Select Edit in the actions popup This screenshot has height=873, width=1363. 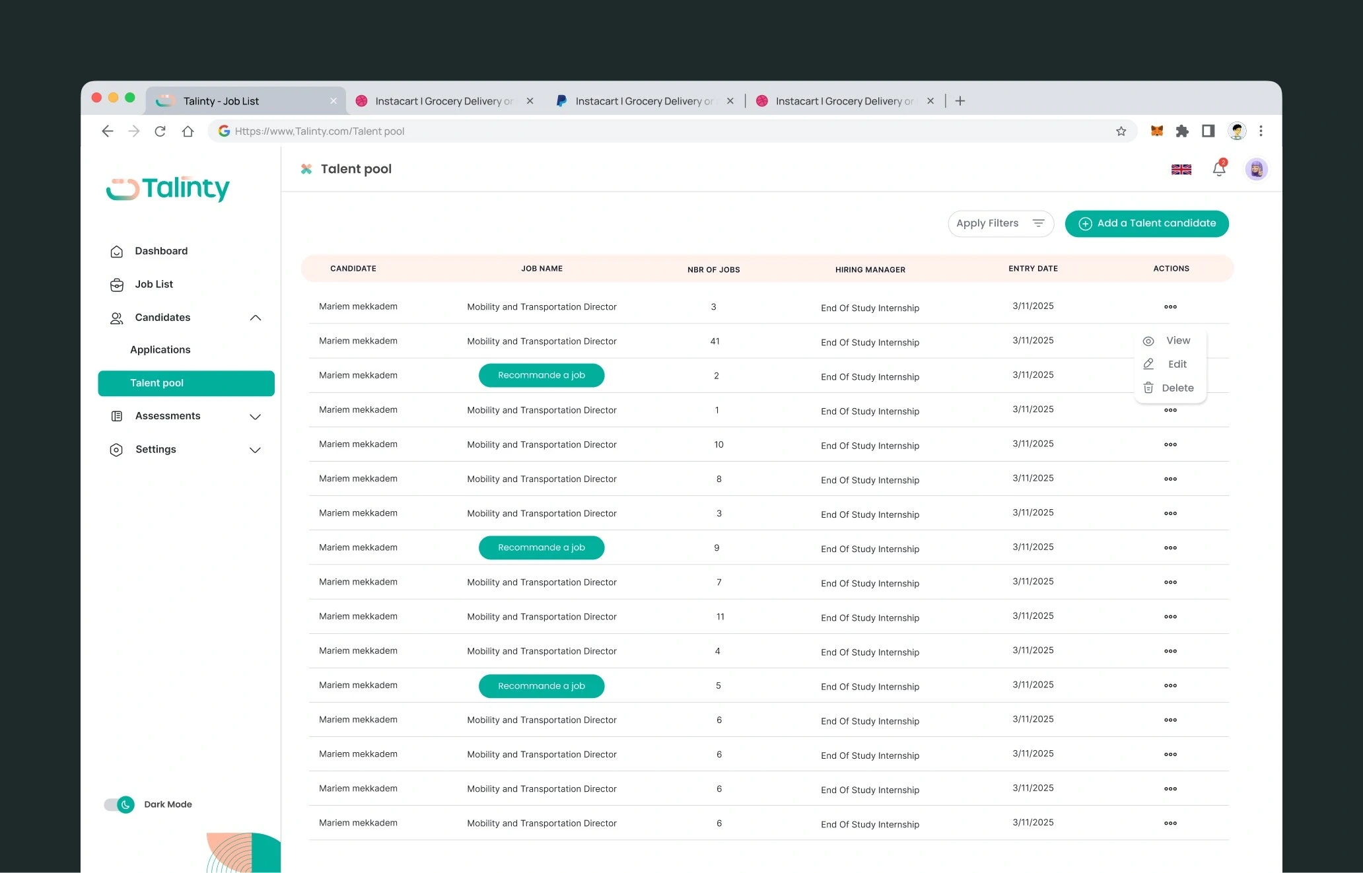pyautogui.click(x=1166, y=364)
